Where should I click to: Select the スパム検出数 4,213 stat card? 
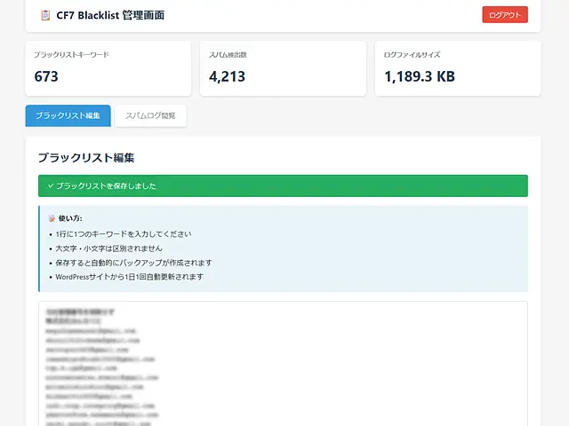click(x=283, y=68)
